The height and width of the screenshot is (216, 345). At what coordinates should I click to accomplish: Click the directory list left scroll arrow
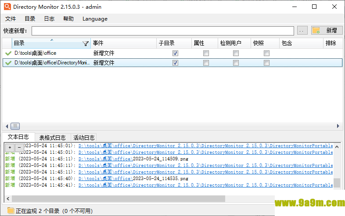coord(7,126)
